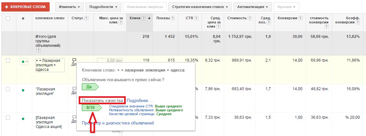Click the green status dot of "Лазерная эпиляция"

click(23, 90)
